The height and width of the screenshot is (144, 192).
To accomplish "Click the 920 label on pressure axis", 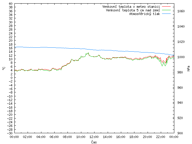I will click(180, 118).
